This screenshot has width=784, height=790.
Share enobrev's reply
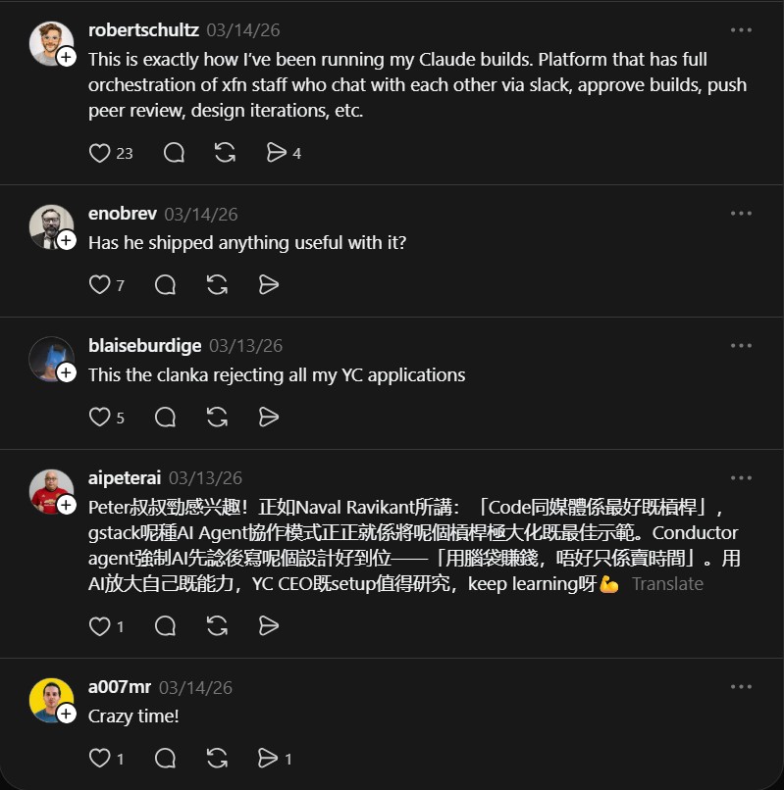pyautogui.click(x=268, y=284)
